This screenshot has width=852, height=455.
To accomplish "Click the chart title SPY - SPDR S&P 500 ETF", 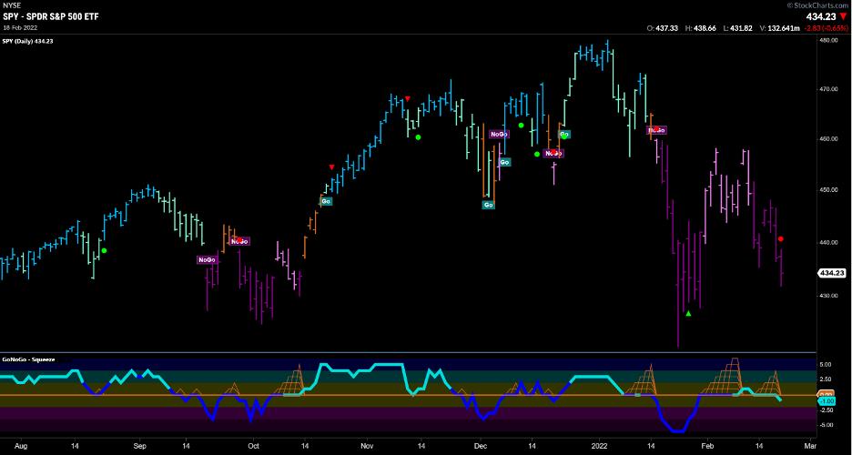I will [51, 16].
